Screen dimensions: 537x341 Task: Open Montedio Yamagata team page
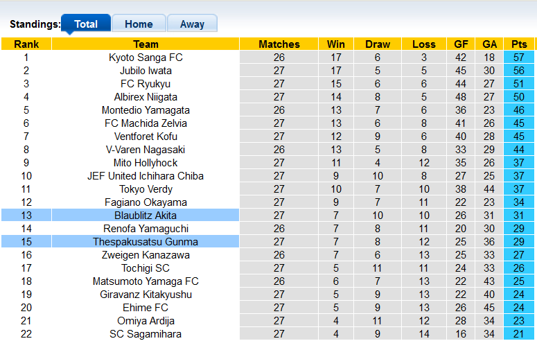coord(146,110)
